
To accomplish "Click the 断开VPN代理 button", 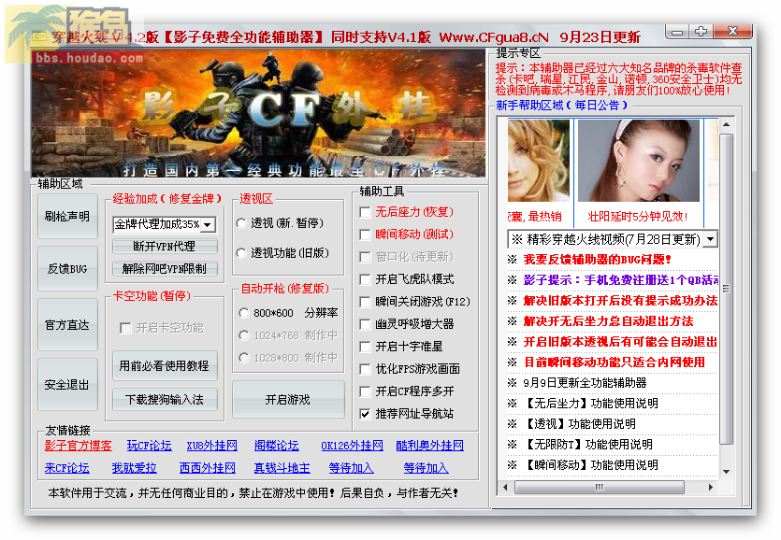I will [165, 247].
